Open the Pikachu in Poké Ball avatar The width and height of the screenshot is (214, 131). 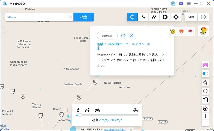pyautogui.click(x=203, y=31)
